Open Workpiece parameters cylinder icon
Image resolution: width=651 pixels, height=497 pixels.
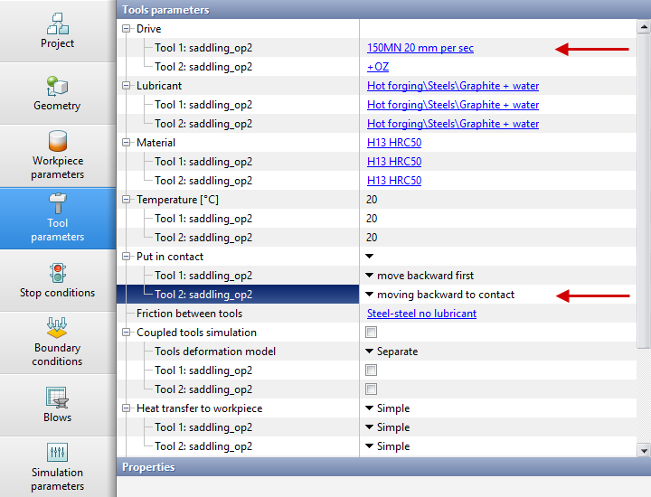point(57,142)
